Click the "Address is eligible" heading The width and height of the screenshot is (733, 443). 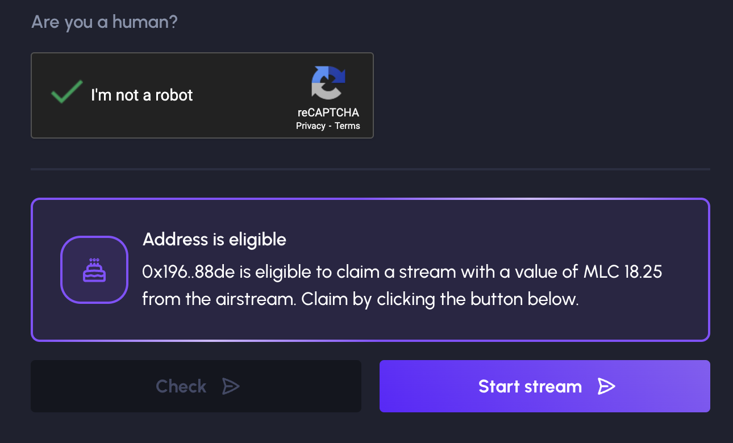[214, 240]
